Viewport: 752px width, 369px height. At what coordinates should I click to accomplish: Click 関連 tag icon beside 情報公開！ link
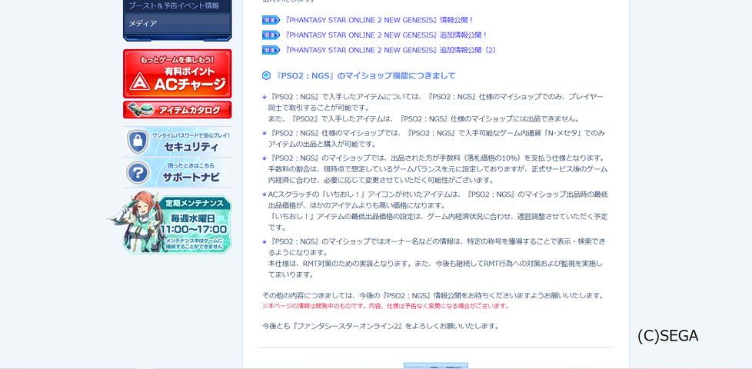[x=271, y=20]
